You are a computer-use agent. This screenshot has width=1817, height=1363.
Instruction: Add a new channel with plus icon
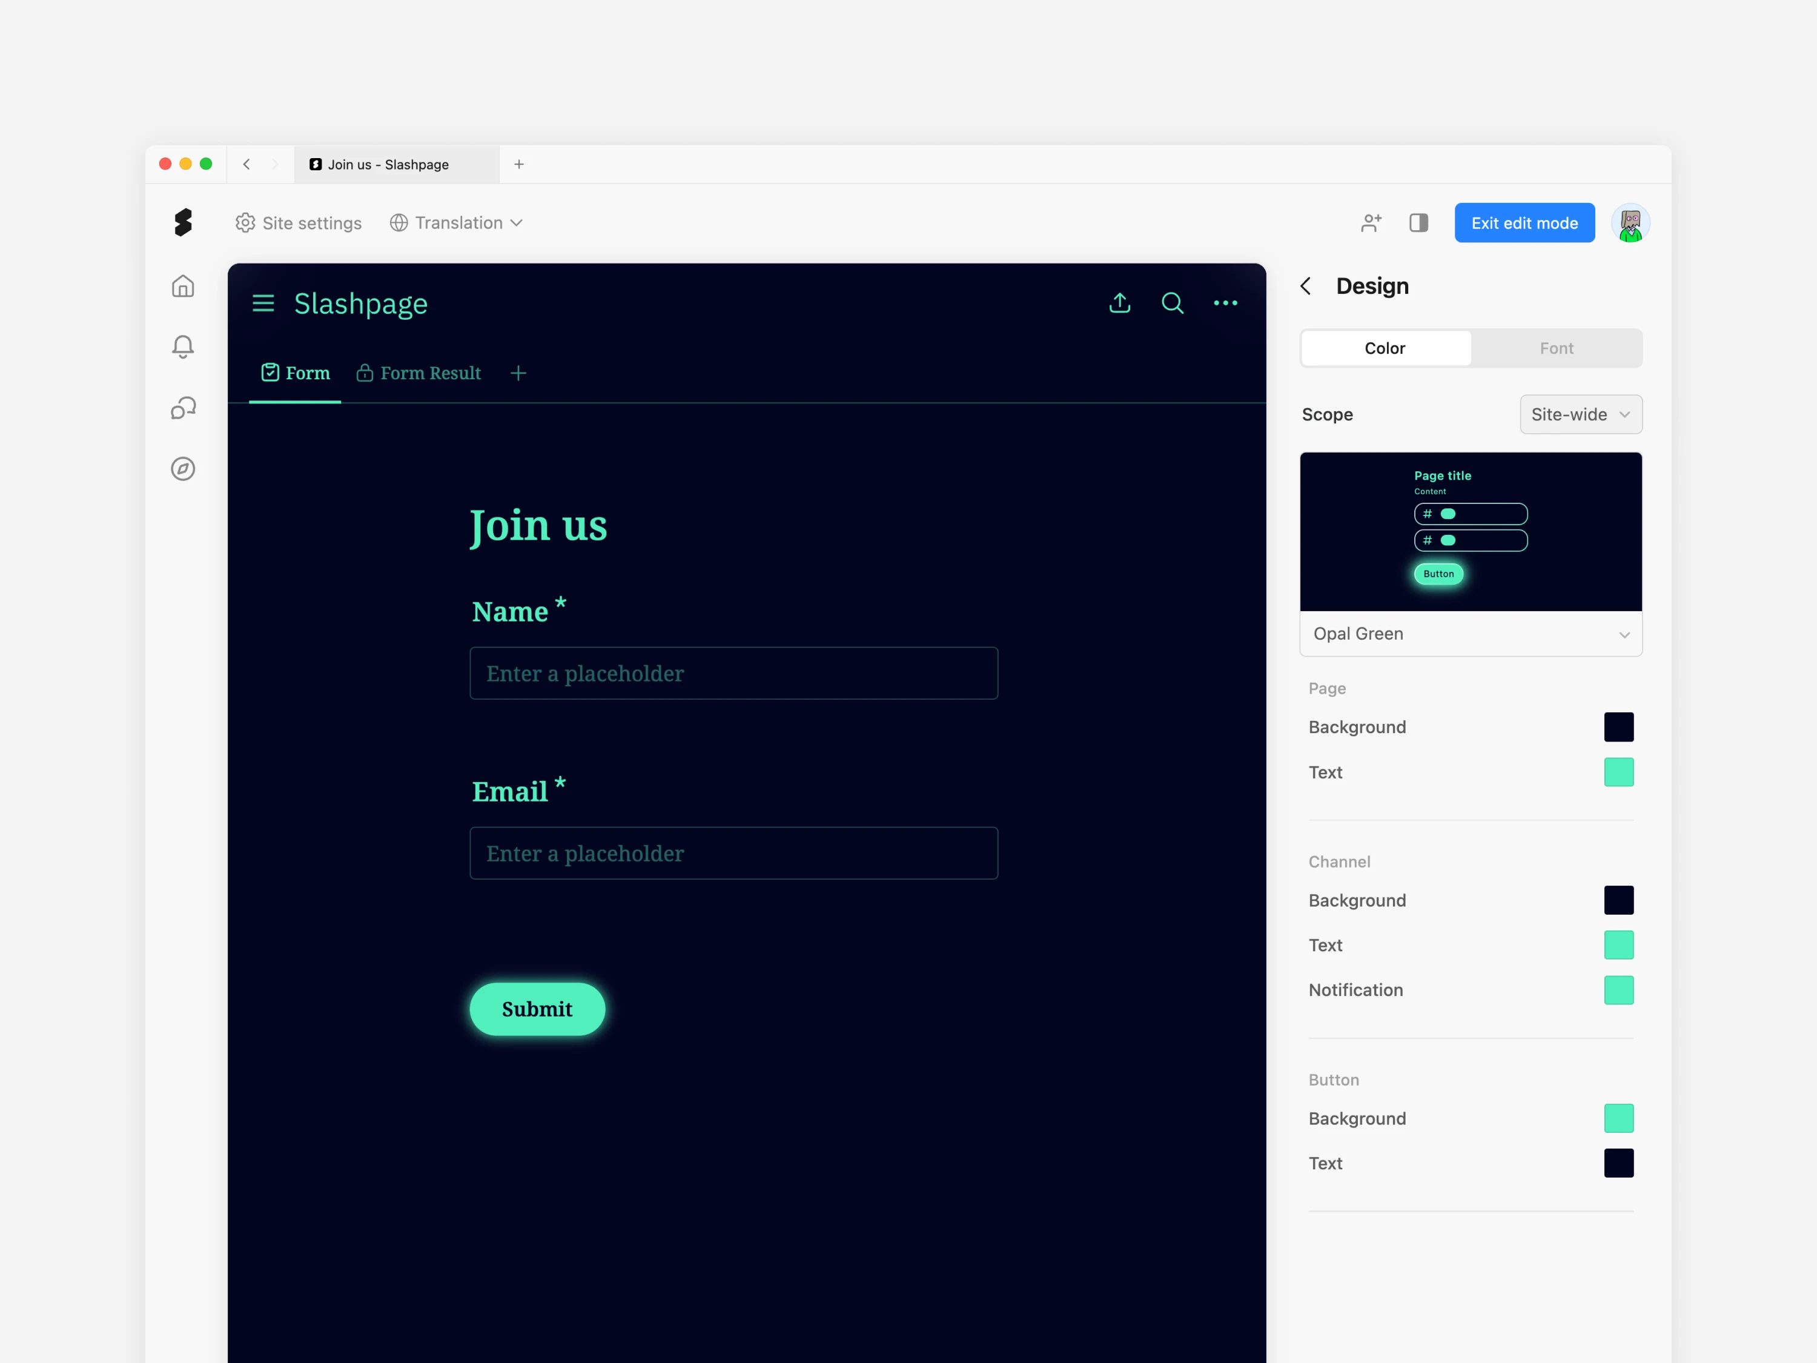(518, 373)
